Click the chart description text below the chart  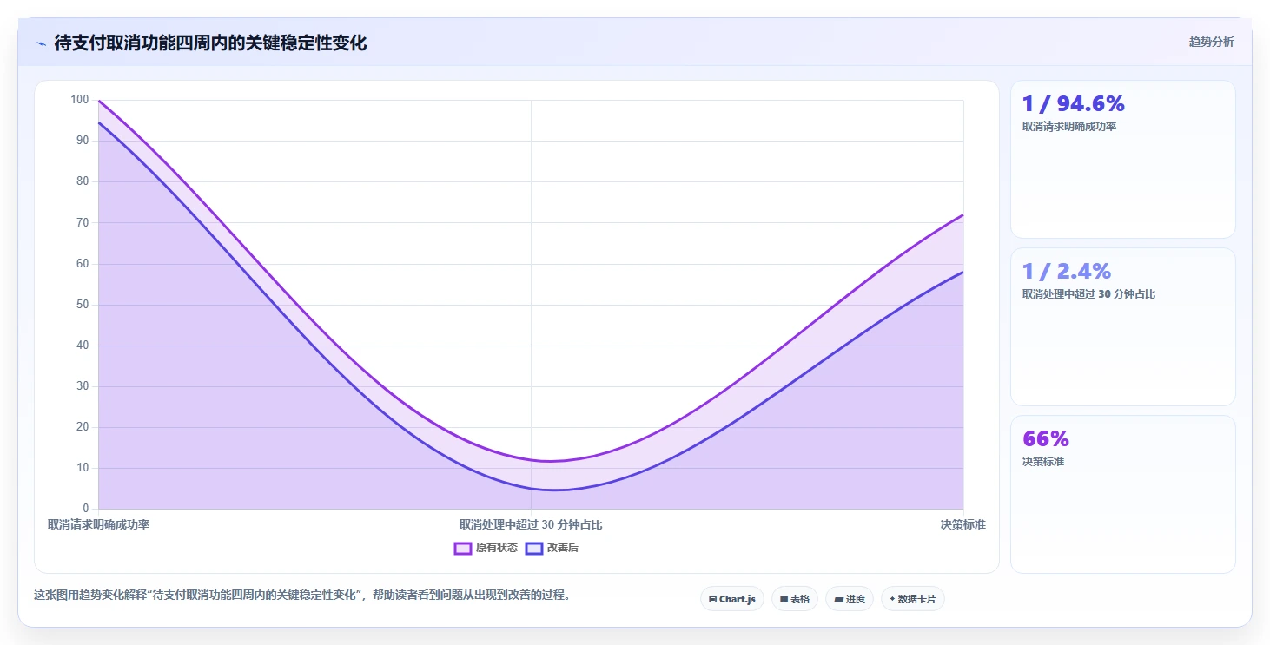tap(301, 596)
